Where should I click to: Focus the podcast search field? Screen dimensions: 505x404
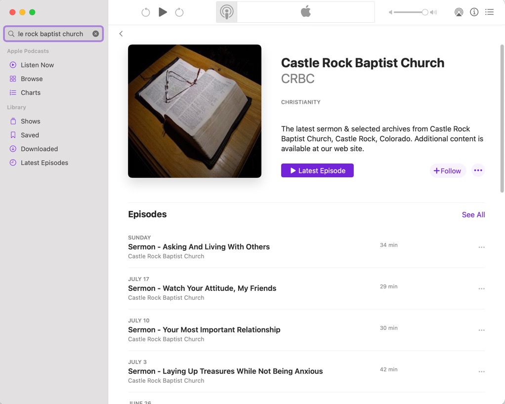(53, 34)
